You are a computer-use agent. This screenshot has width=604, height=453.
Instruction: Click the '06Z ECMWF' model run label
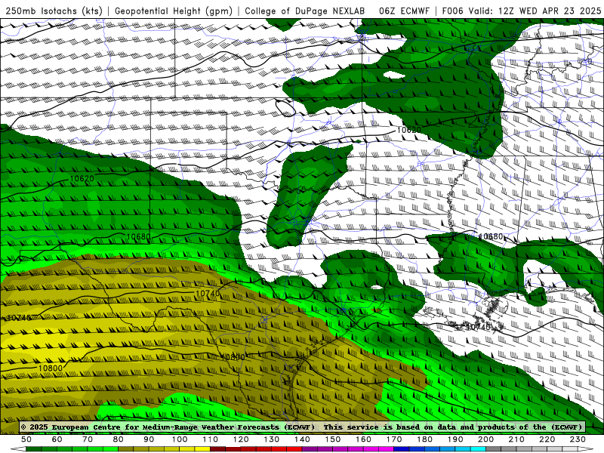[404, 11]
